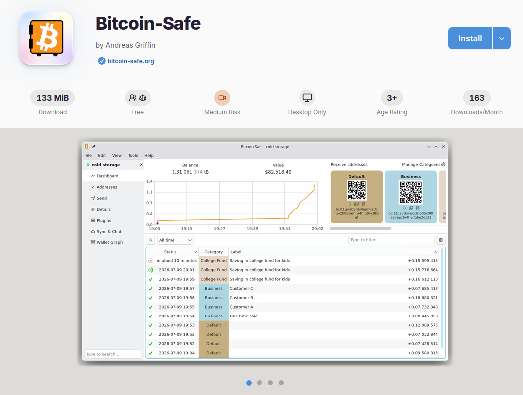The image size is (523, 395).
Task: Click the Business category QR code card
Action: click(411, 197)
